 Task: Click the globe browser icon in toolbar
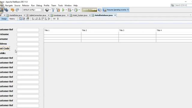pos(47,10)
